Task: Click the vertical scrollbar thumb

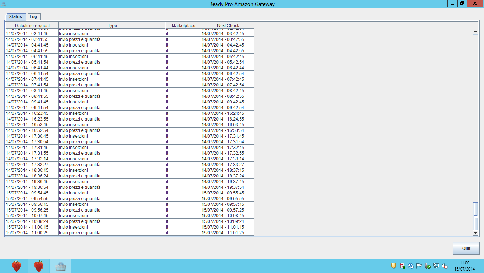Action: [x=475, y=216]
